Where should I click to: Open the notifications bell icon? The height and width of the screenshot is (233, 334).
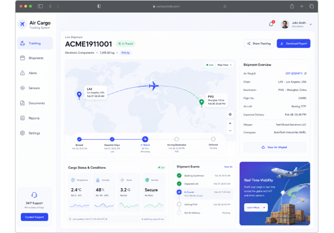pyautogui.click(x=271, y=24)
